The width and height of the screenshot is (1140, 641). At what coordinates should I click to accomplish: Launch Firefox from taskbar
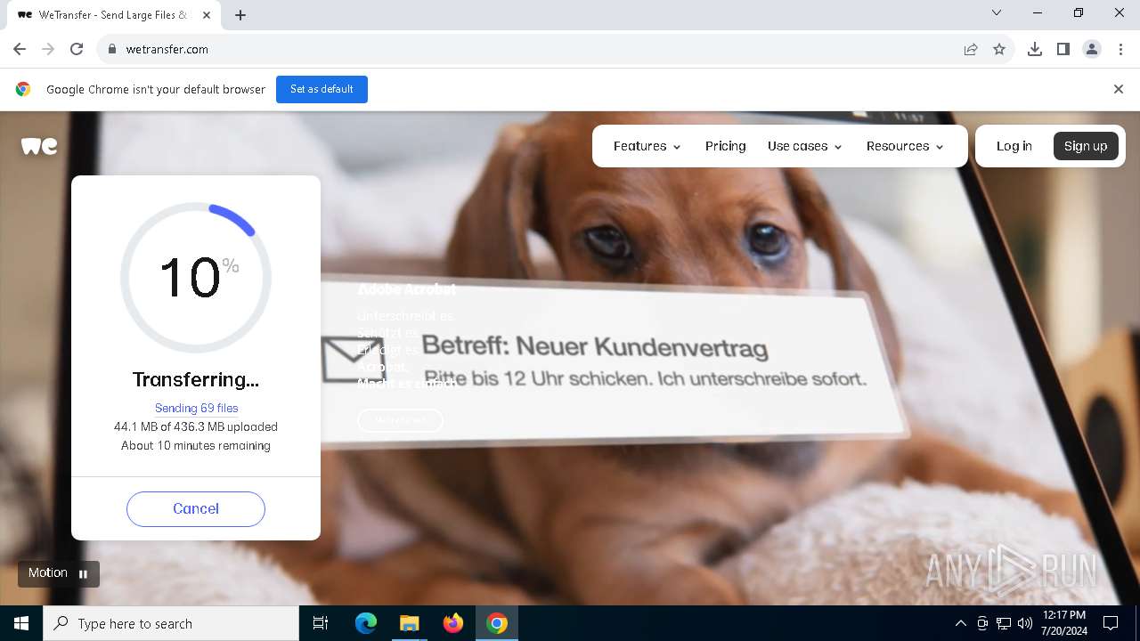coord(453,623)
